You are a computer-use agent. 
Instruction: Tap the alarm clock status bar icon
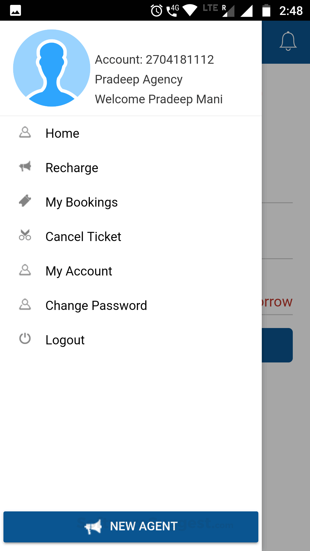(156, 11)
